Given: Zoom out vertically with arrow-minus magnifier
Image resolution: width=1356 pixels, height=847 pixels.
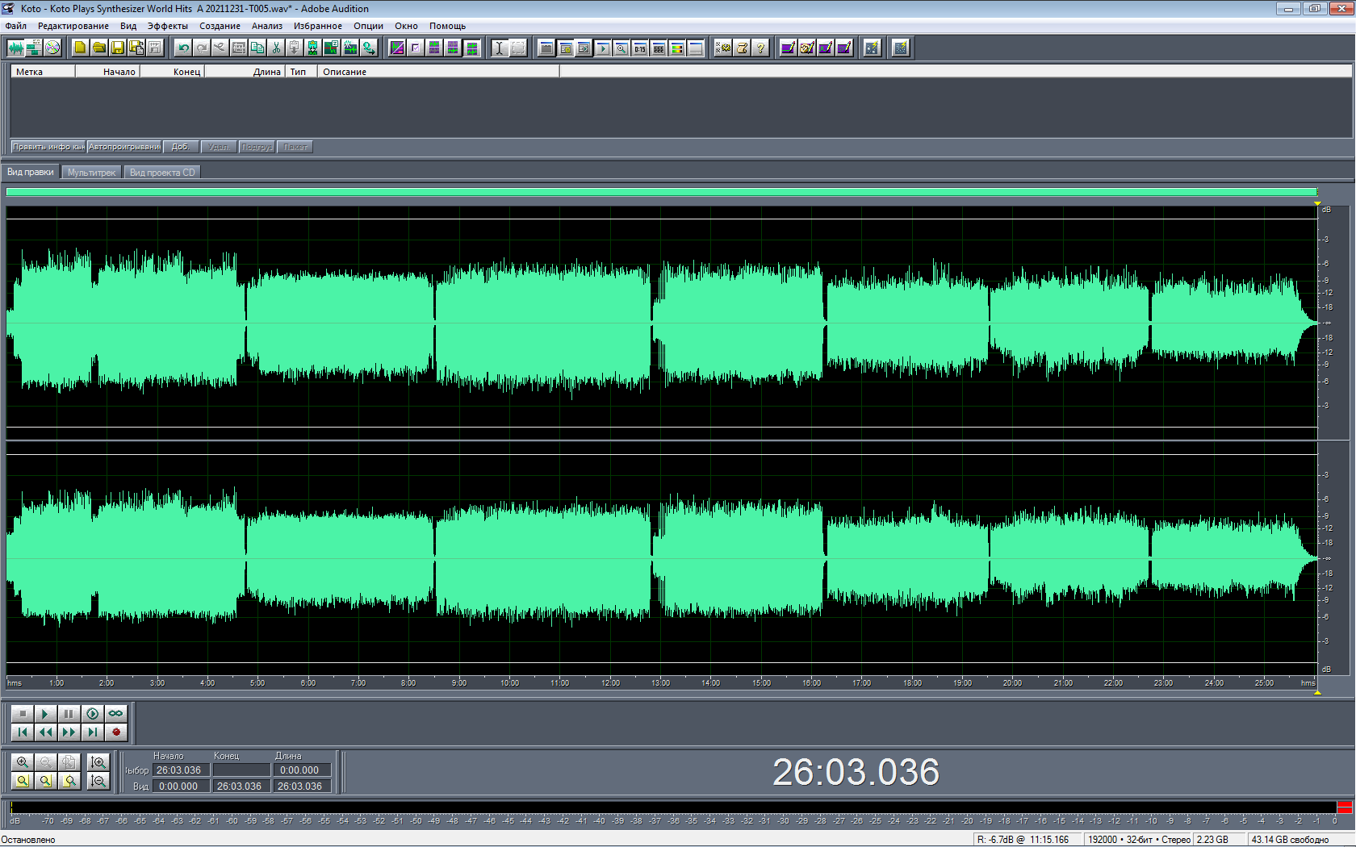Looking at the screenshot, I should point(98,780).
